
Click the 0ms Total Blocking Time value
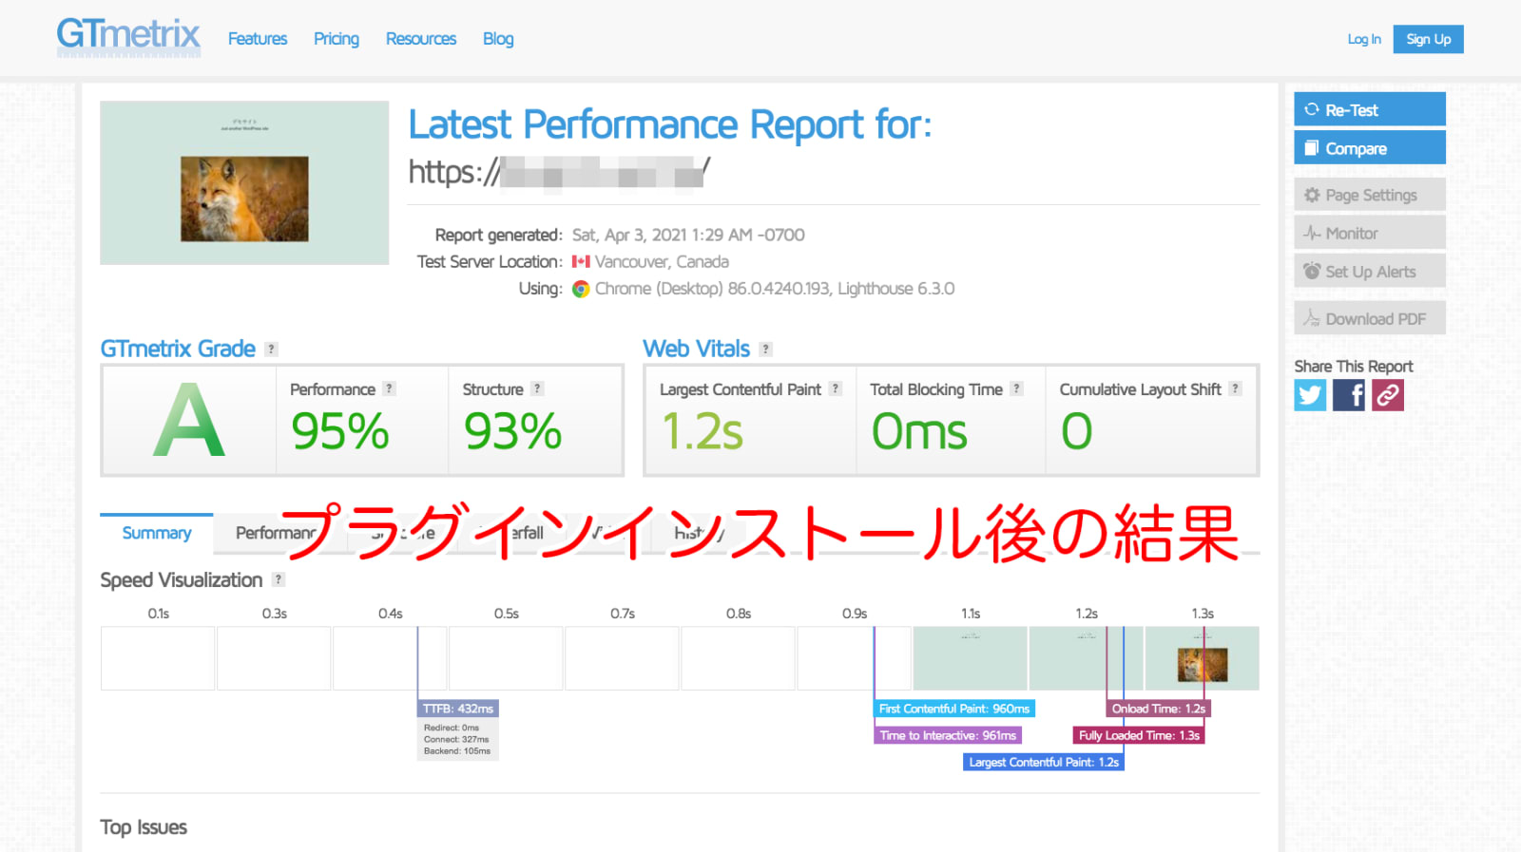[x=919, y=431]
